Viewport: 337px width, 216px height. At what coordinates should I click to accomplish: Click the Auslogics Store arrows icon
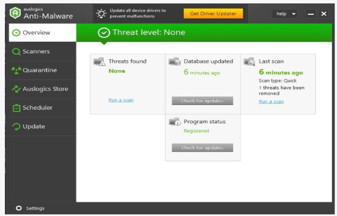click(16, 89)
